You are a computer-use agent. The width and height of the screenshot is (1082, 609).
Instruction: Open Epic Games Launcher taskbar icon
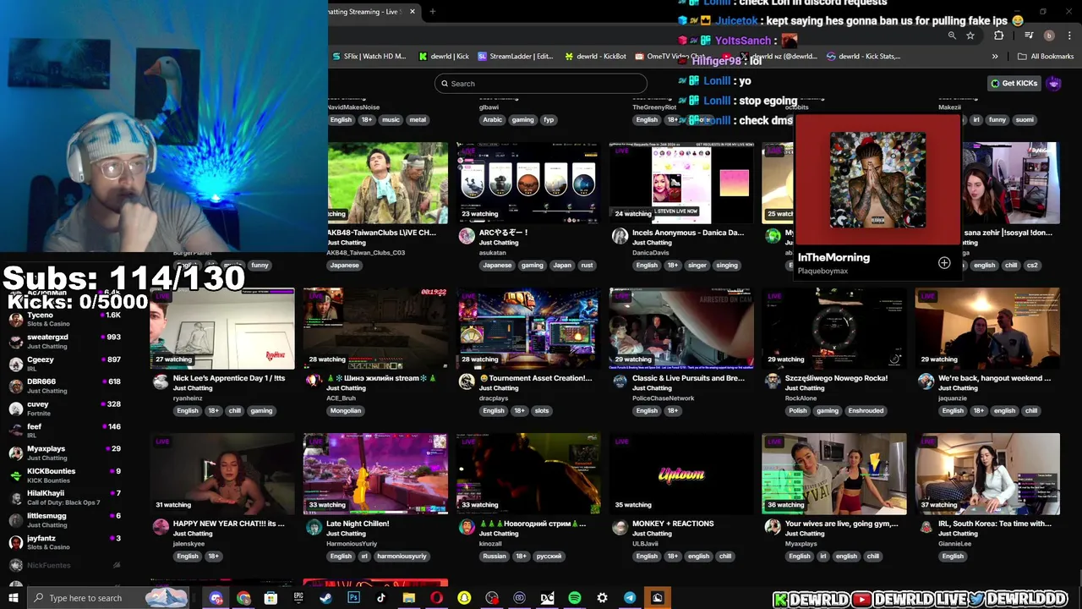(x=298, y=598)
